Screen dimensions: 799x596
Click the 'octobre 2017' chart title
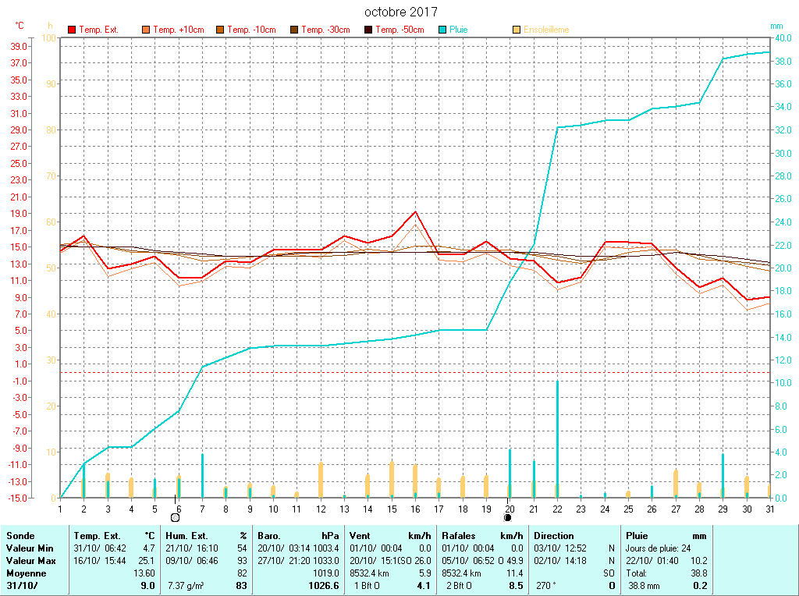coord(401,12)
